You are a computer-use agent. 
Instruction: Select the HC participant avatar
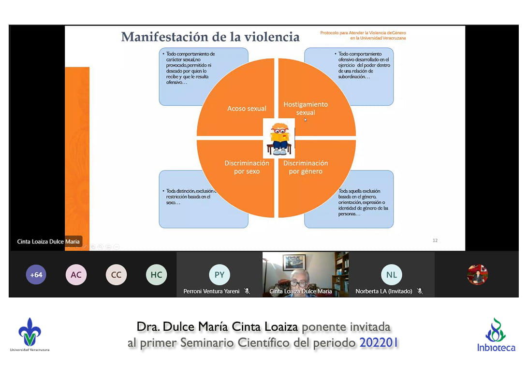(156, 275)
